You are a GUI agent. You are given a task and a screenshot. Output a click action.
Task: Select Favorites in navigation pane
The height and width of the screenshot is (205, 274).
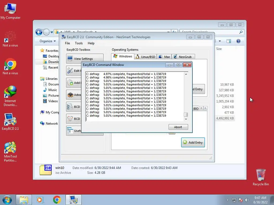(49, 50)
